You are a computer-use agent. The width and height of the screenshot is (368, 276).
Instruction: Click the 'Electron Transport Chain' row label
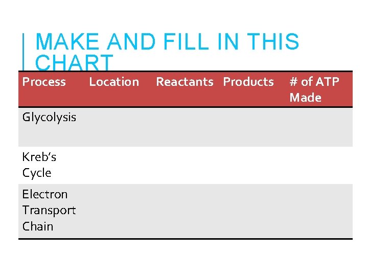coord(49,210)
